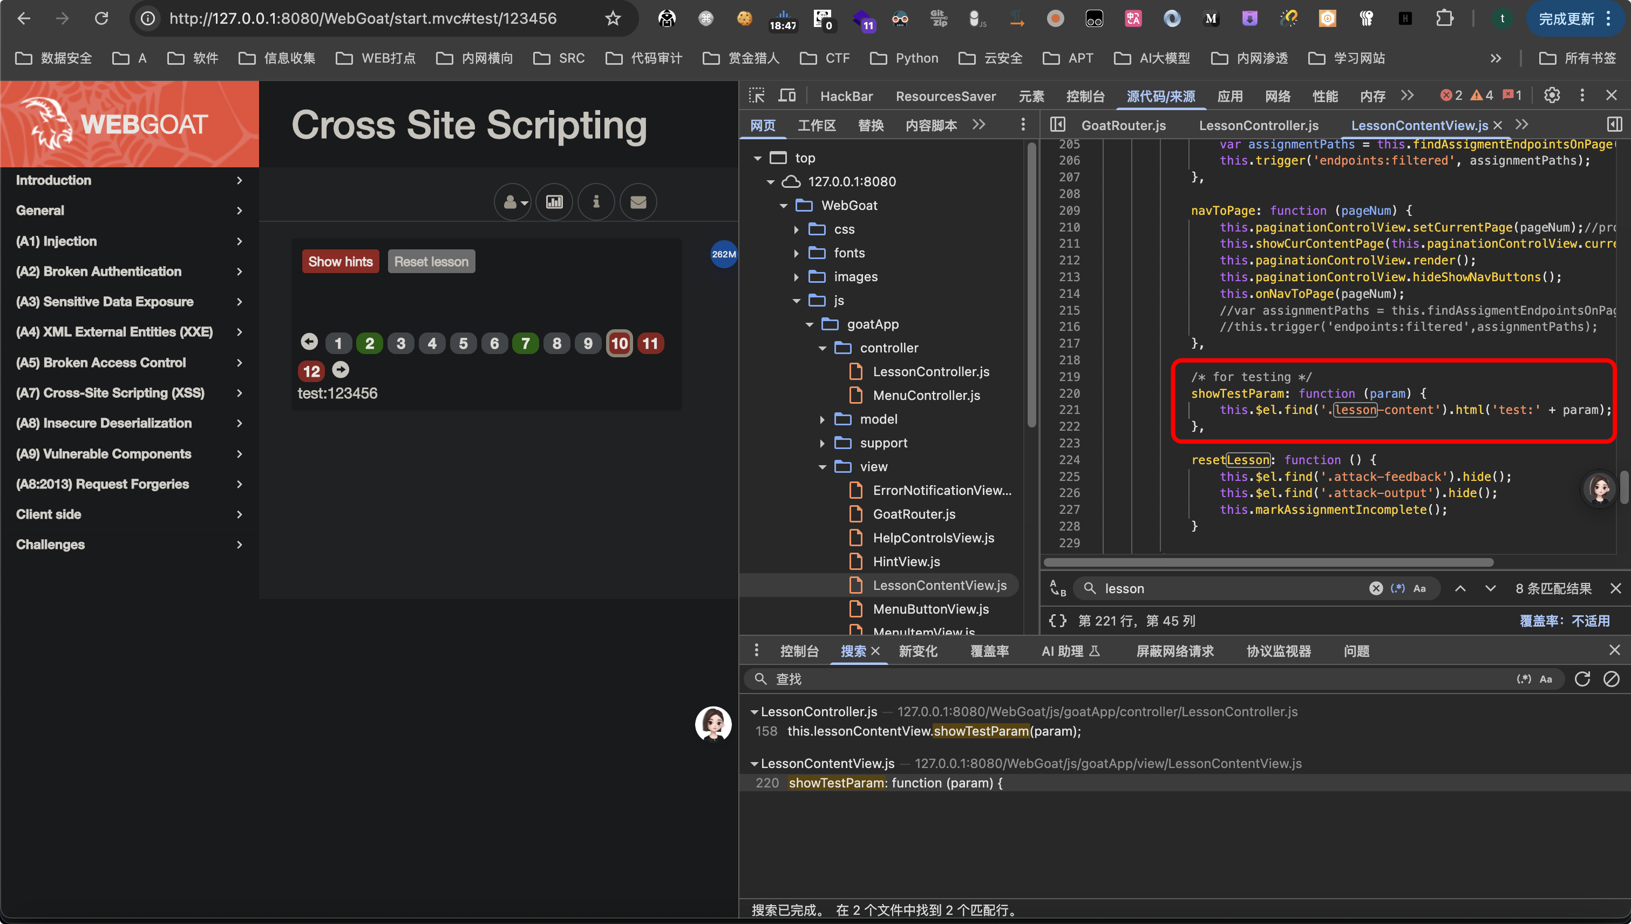Collapse the controller folder
This screenshot has width=1631, height=924.
(823, 348)
